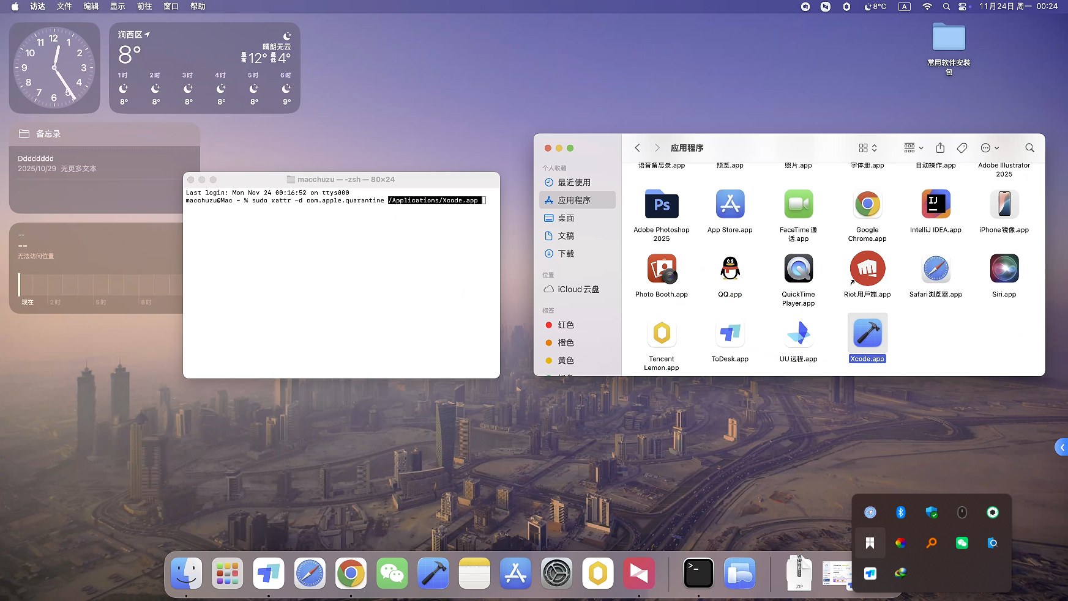Click the Share icon in the Finder toolbar
This screenshot has width=1068, height=601.
click(x=940, y=148)
